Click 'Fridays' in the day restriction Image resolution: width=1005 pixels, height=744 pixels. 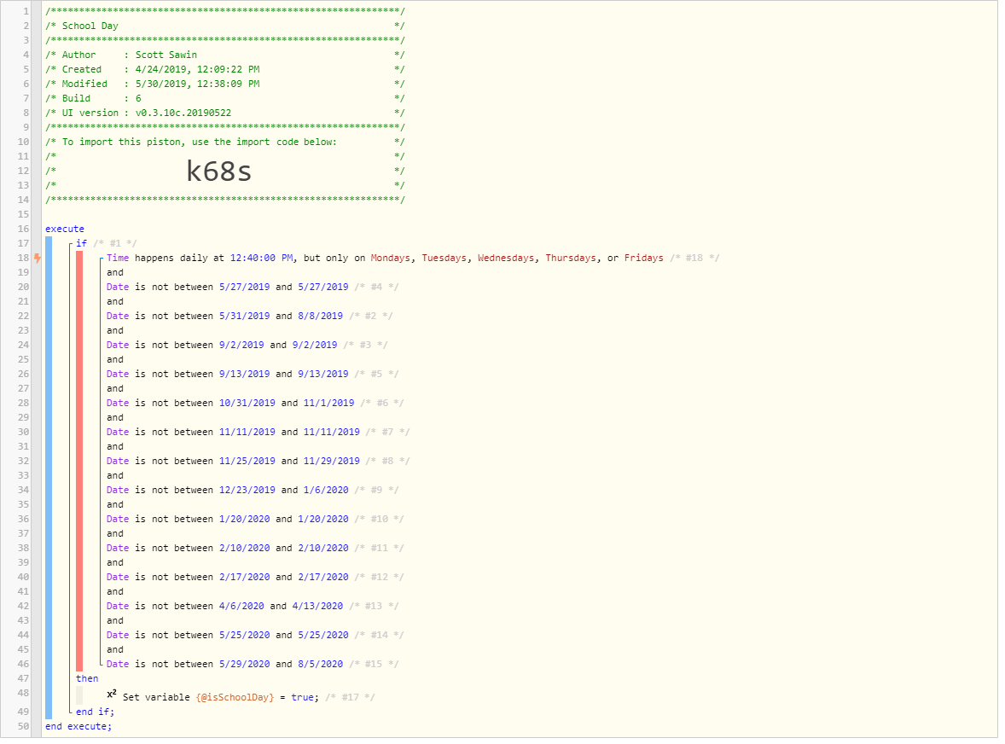point(644,259)
